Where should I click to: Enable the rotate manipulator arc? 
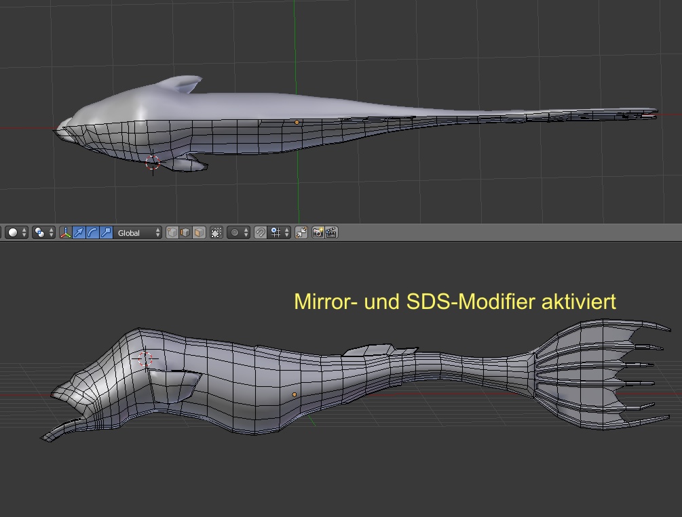pyautogui.click(x=92, y=232)
